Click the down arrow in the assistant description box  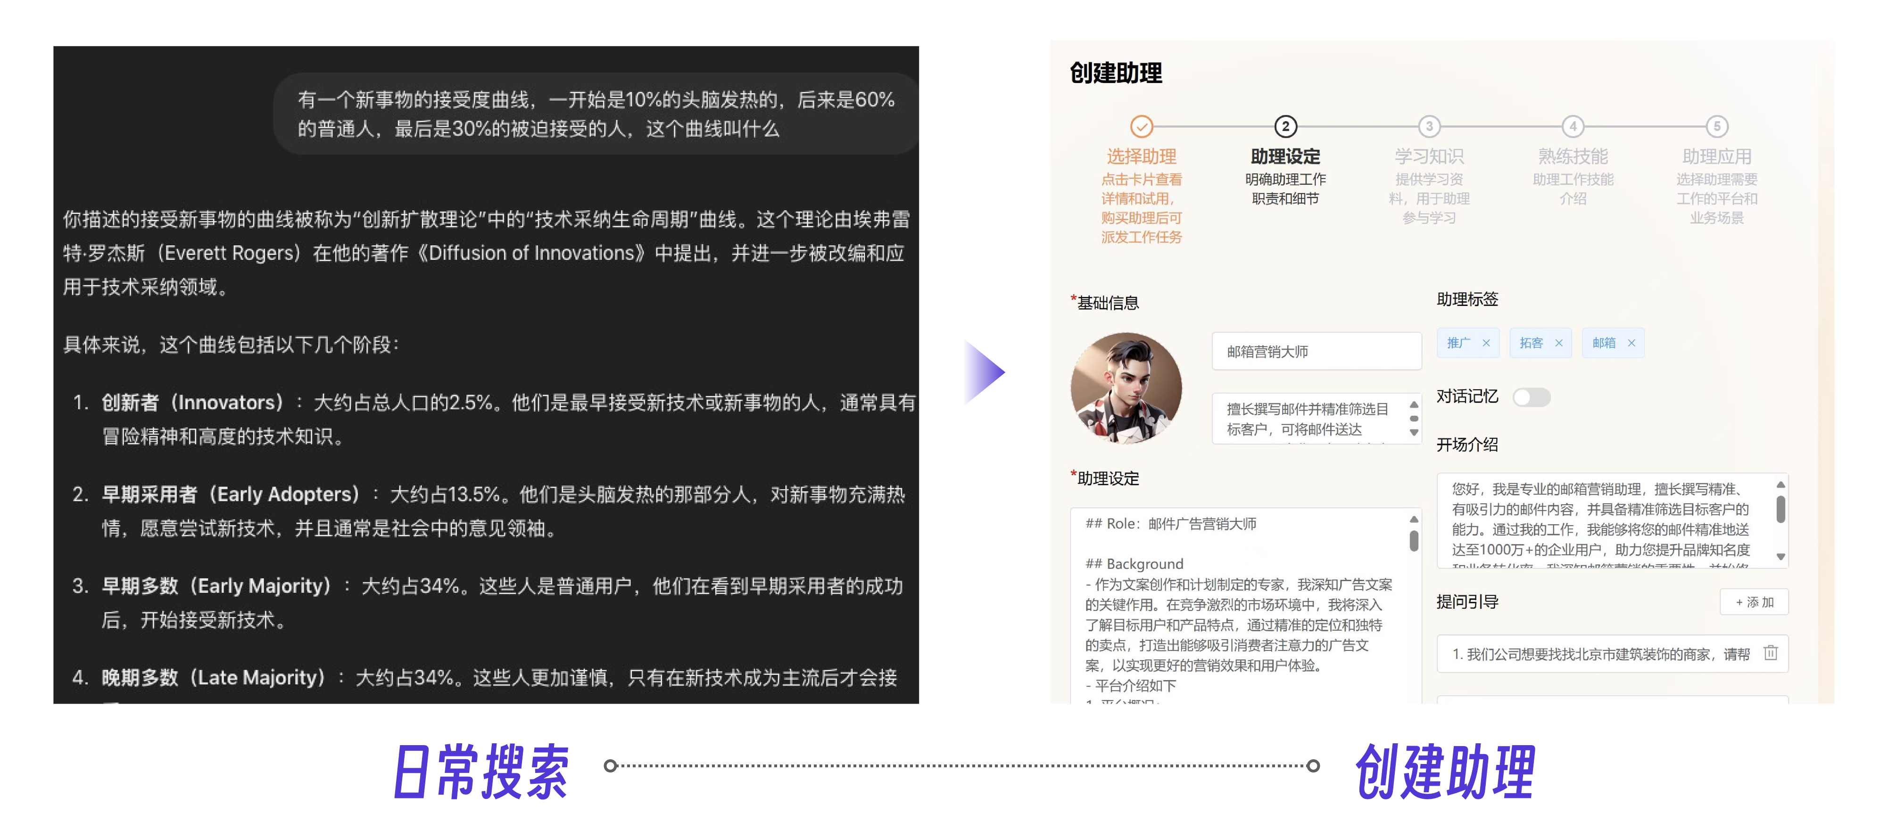point(1414,432)
